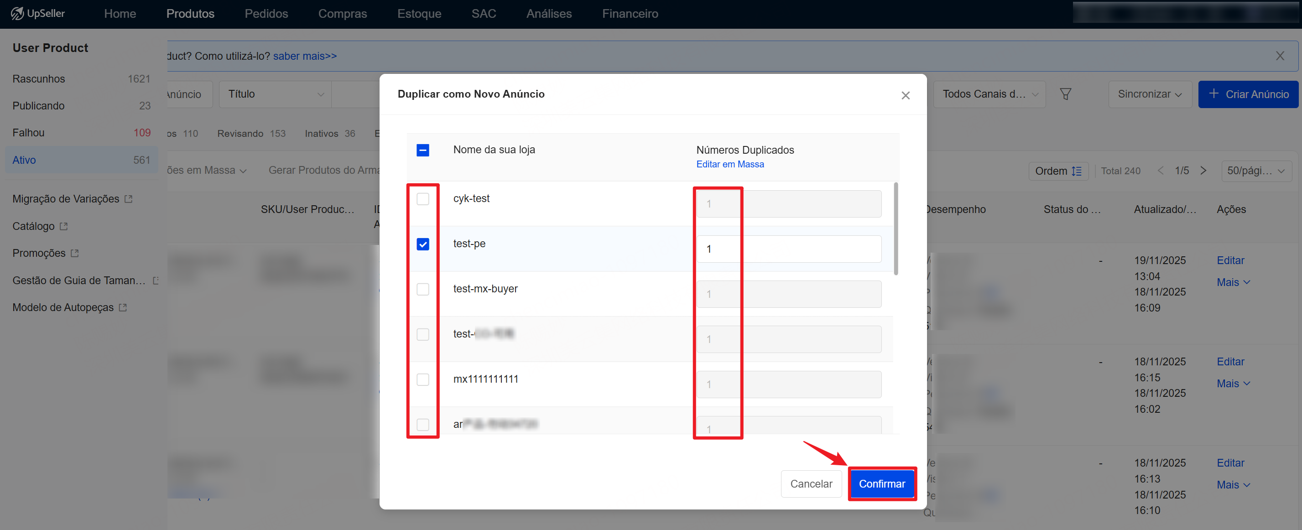The width and height of the screenshot is (1302, 530).
Task: Go to next page arrow
Action: (x=1203, y=171)
